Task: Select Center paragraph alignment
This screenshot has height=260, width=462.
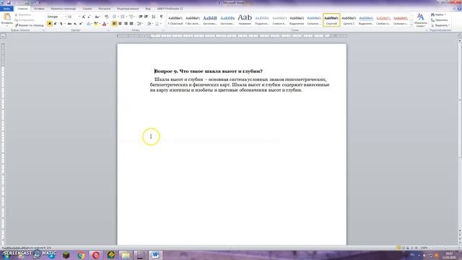Action: [120, 24]
